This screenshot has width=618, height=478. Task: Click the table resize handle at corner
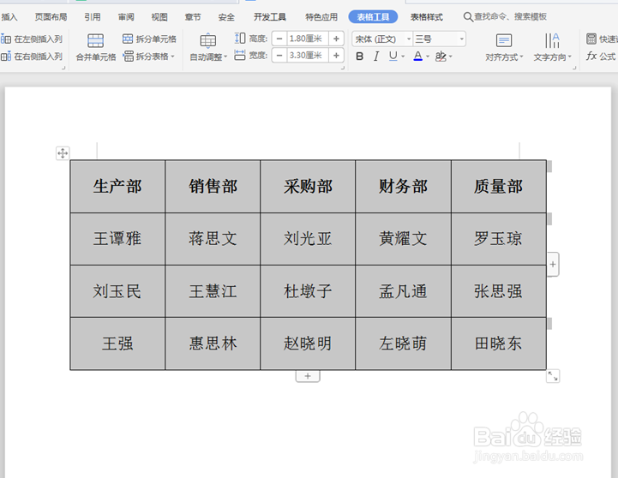[553, 375]
